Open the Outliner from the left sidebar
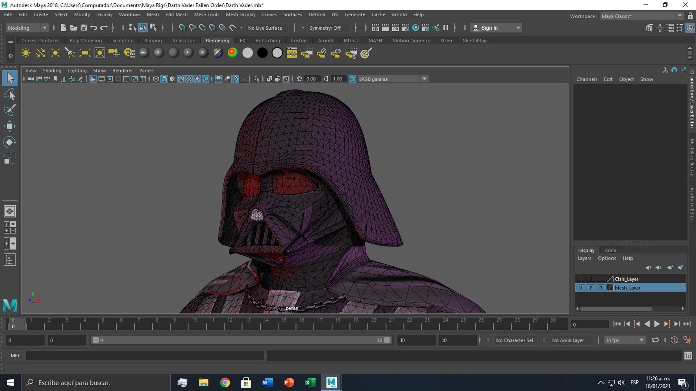This screenshot has height=391, width=696. tap(10, 260)
